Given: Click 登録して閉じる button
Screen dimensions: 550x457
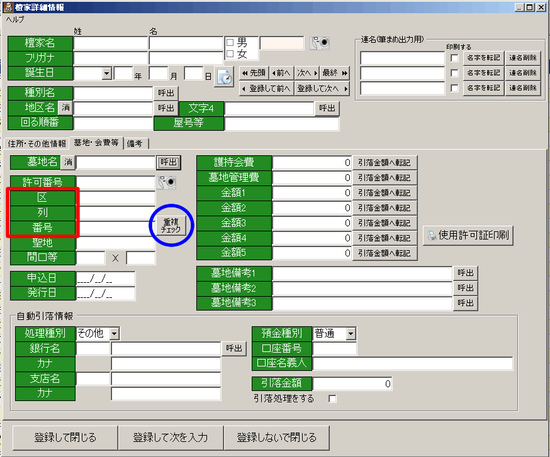Looking at the screenshot, I should pyautogui.click(x=65, y=438).
